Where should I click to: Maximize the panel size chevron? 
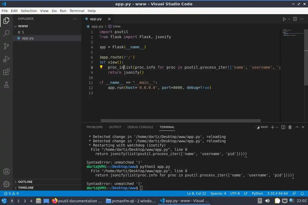pos(297,127)
